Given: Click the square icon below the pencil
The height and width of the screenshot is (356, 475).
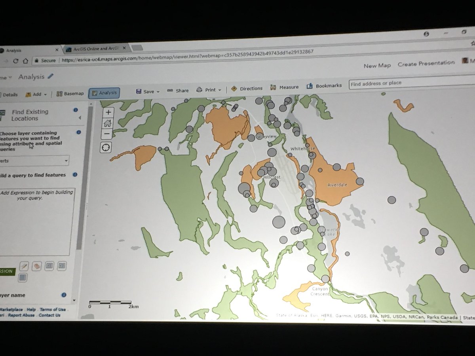Looking at the screenshot, I should tap(23, 278).
